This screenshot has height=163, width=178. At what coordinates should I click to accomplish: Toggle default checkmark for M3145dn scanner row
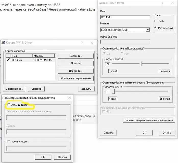click(x=8, y=60)
